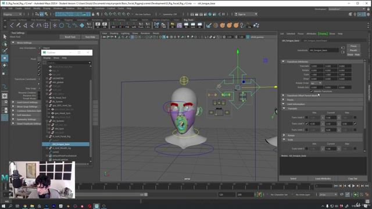Click the range slider handle at 120
Image resolution: width=372 pixels, height=209 pixels.
coord(146,194)
